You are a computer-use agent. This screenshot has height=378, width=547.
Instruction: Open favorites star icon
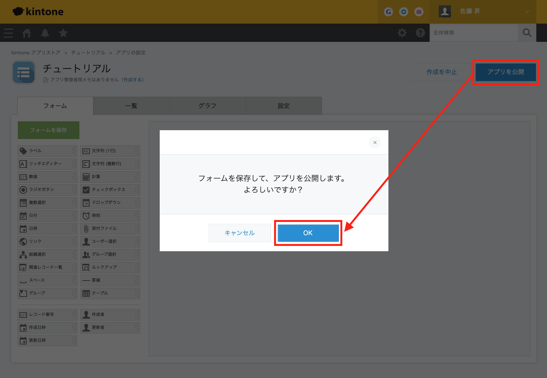coord(63,33)
